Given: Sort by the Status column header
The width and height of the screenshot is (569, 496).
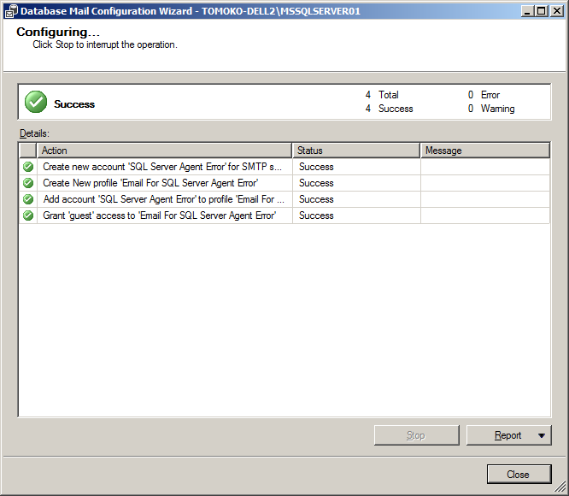Looking at the screenshot, I should point(356,151).
